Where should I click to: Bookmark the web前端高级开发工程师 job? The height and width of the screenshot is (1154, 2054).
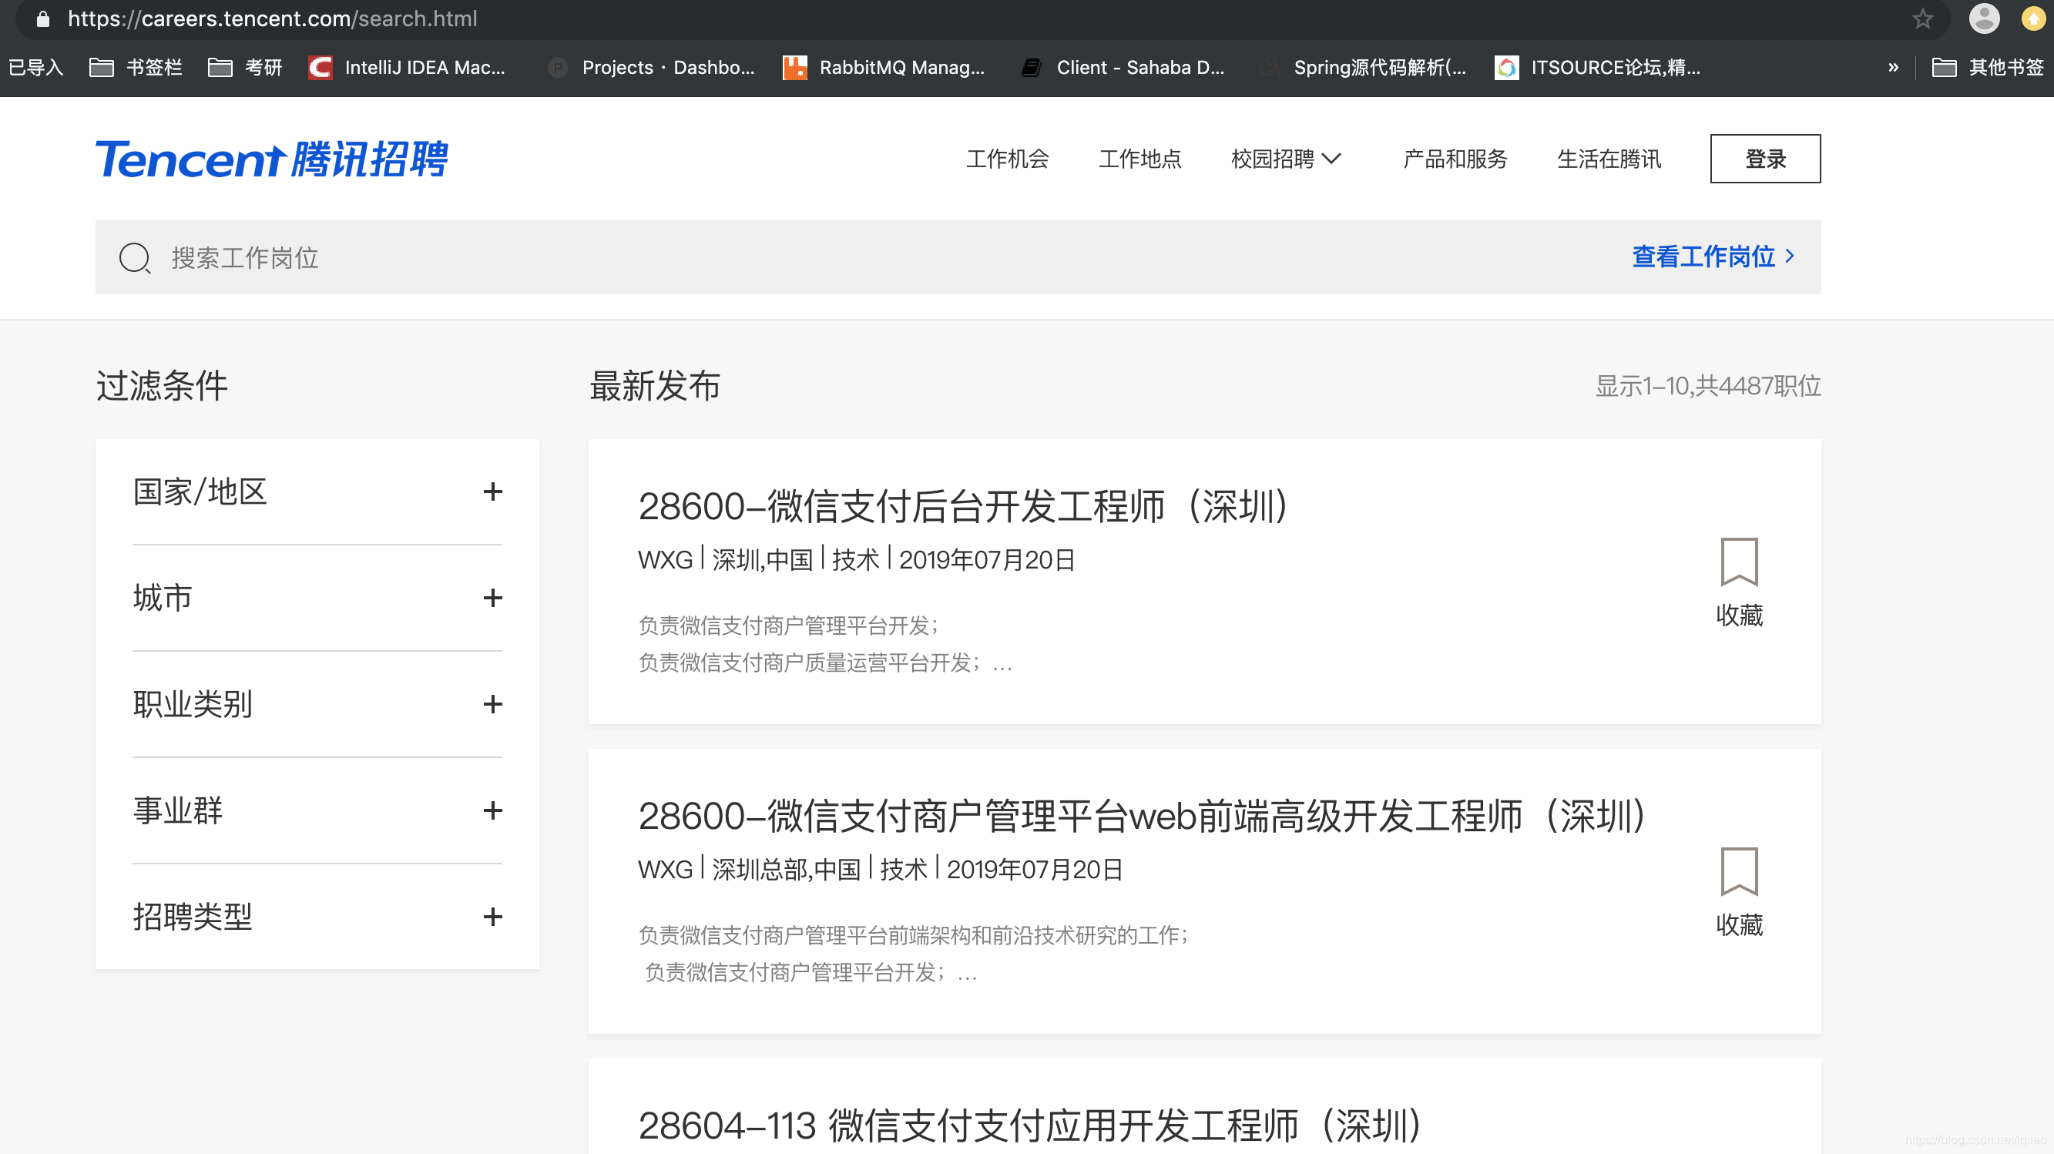coord(1739,892)
